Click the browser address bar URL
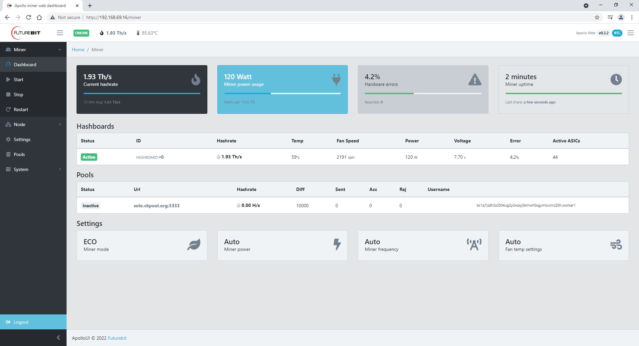 coord(114,17)
